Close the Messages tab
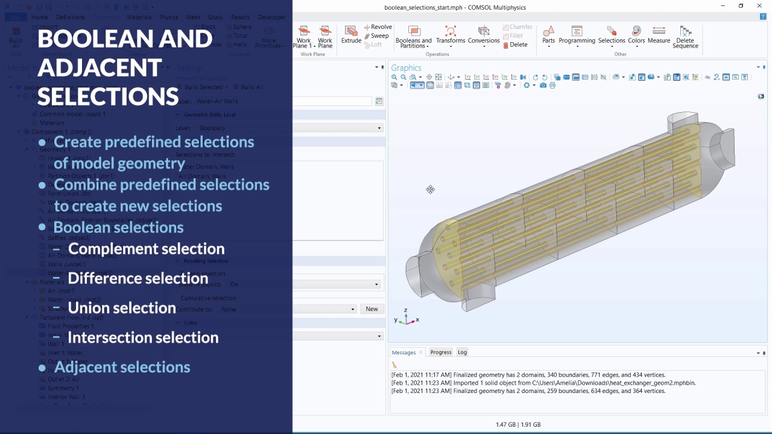The image size is (772, 434). pyautogui.click(x=421, y=353)
